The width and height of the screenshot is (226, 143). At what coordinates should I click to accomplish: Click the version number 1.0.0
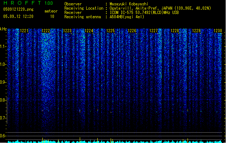point(49,3)
